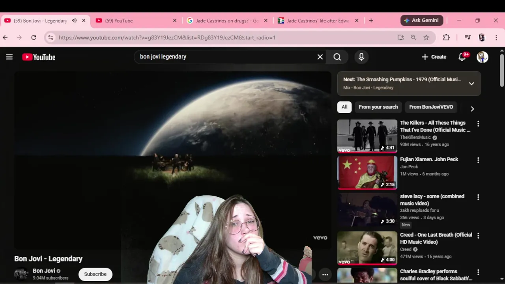Viewport: 505px width, 284px height.
Task: Open the YouTube guide hamburger menu
Action: pyautogui.click(x=9, y=57)
